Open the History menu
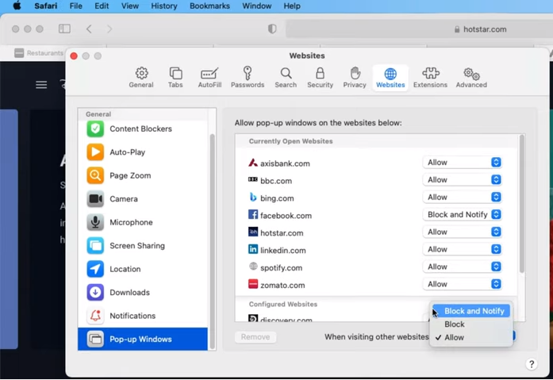This screenshot has width=553, height=380. click(x=164, y=6)
